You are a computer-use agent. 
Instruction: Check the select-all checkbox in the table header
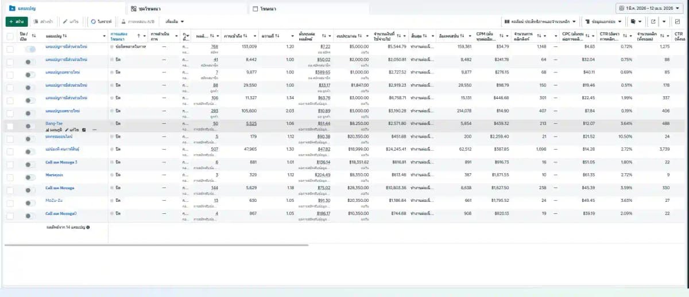10,36
